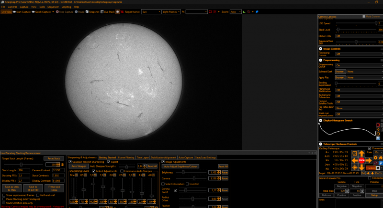
Task: Switch to the Auto Capture tab
Action: pyautogui.click(x=185, y=157)
